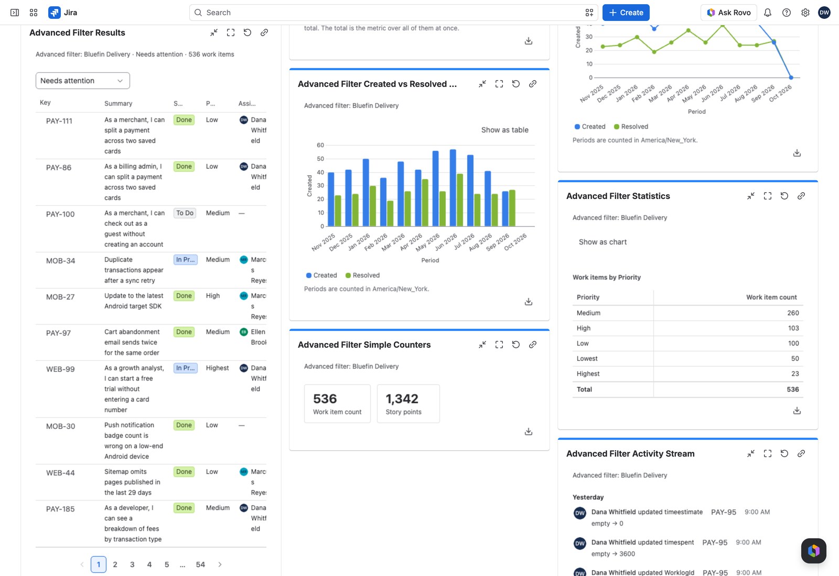Screen dimensions: 839x576
Task: Maximize the Activity Stream gadget
Action: pos(768,453)
